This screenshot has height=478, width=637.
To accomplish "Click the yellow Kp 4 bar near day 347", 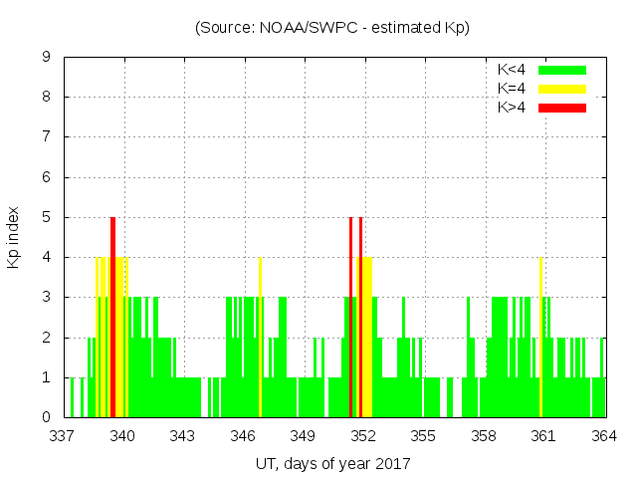I will tap(260, 337).
